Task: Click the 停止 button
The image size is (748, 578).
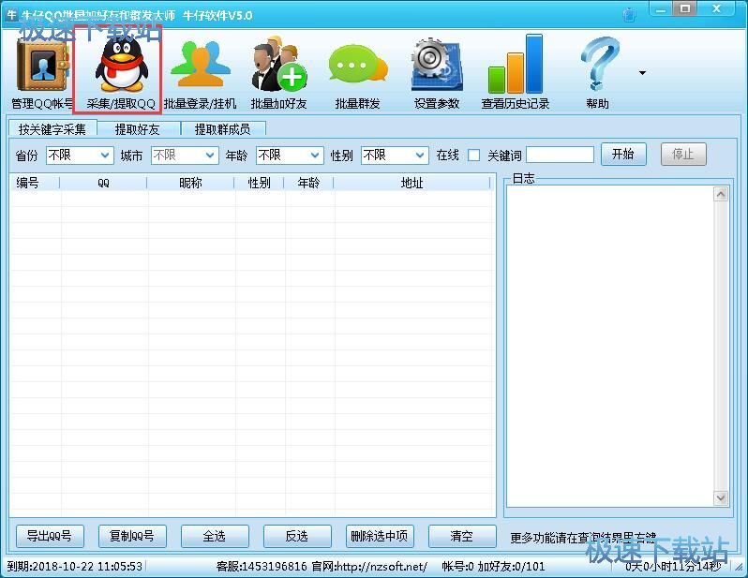Action: click(683, 154)
